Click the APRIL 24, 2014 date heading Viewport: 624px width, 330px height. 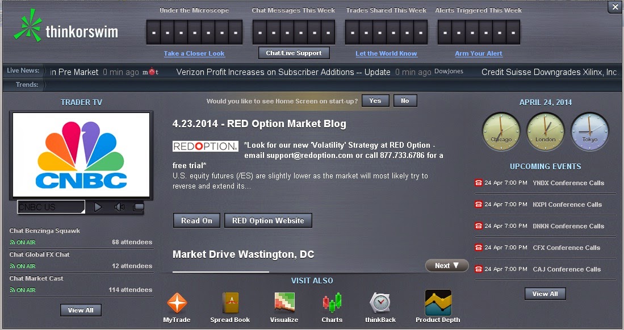[x=546, y=102]
